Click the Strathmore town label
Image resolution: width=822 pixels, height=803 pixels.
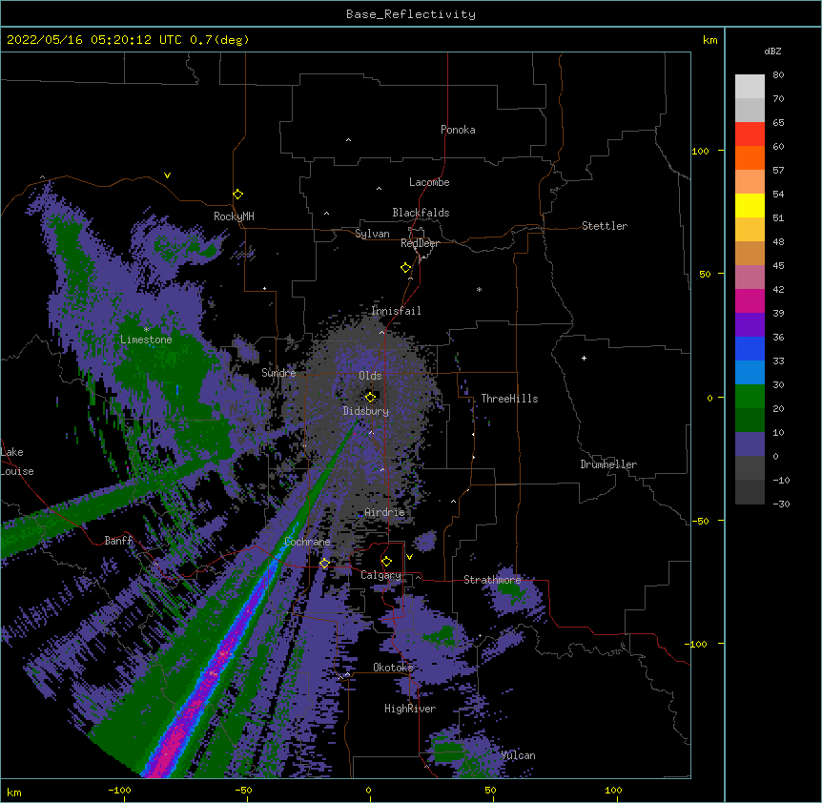[492, 580]
